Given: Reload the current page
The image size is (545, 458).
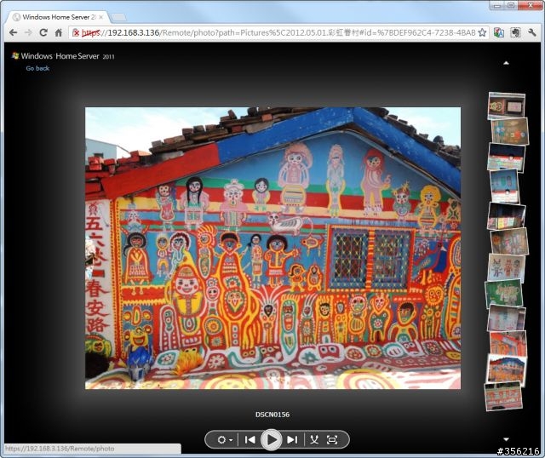Looking at the screenshot, I should point(43,32).
